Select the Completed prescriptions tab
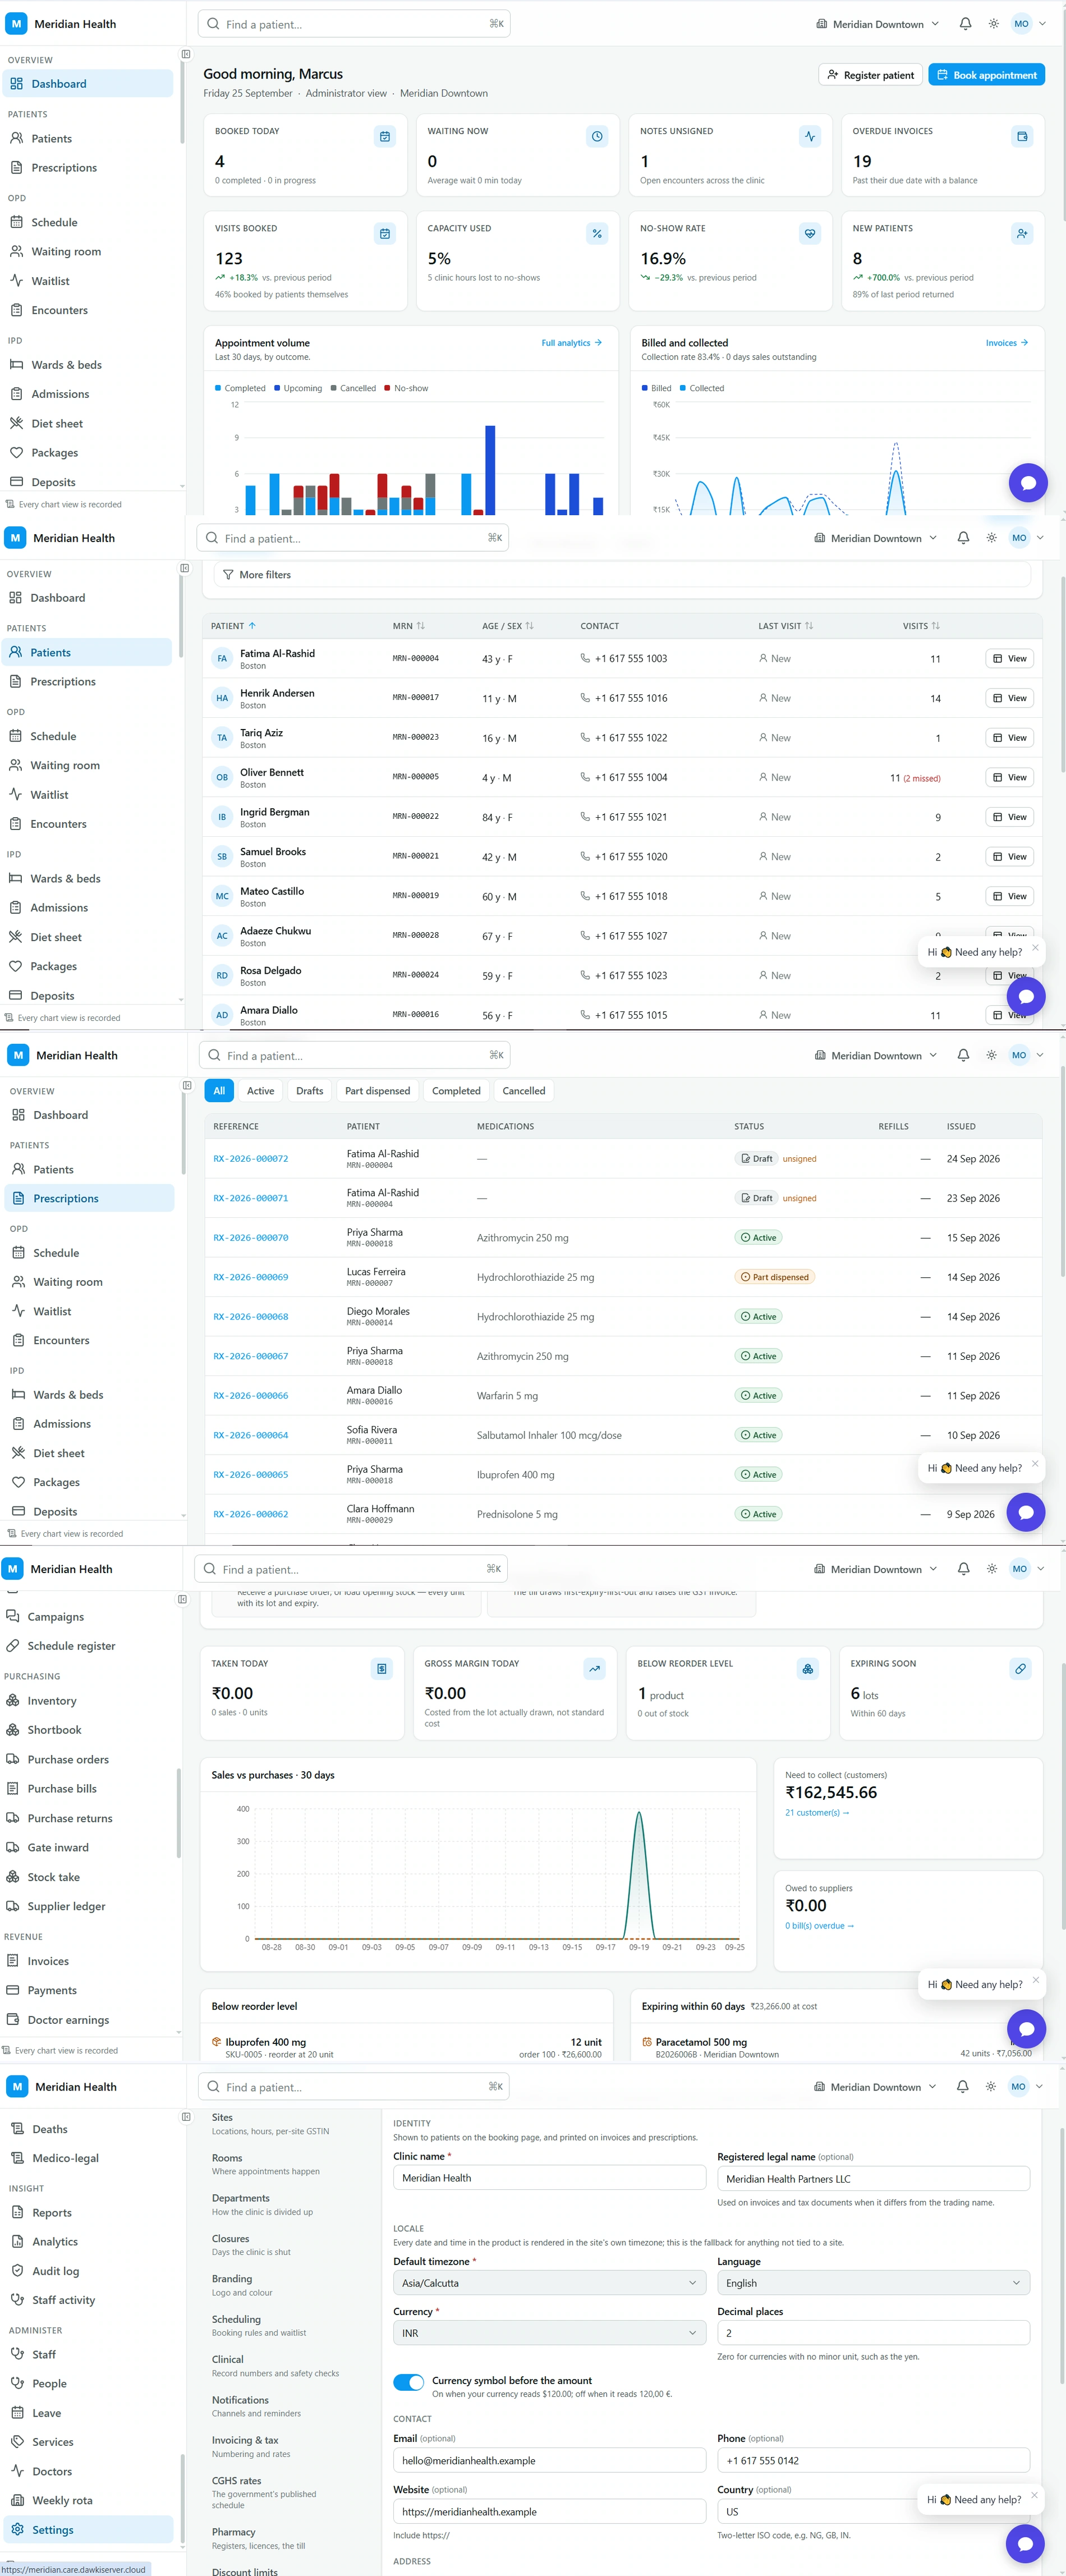This screenshot has height=2576, width=1066. [456, 1091]
